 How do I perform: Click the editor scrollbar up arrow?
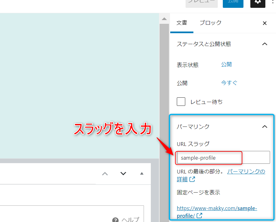tap(164, 19)
